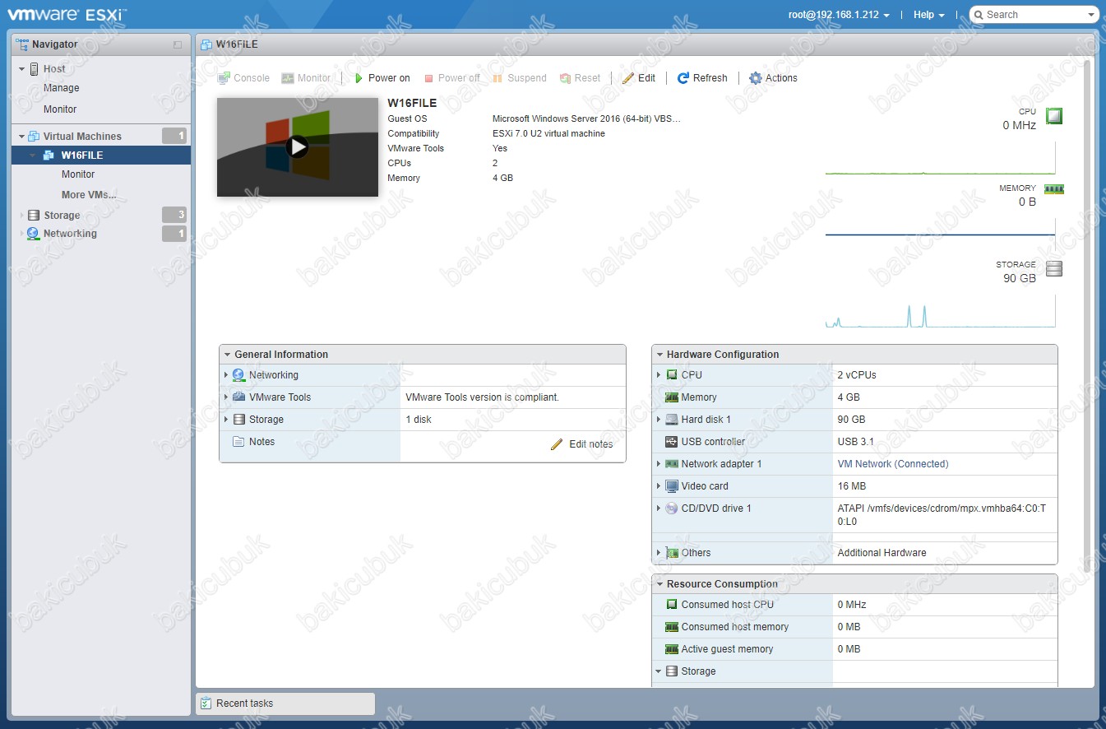This screenshot has height=729, width=1106.
Task: Click the Virtual Machines icon in Navigator
Action: [x=34, y=137]
